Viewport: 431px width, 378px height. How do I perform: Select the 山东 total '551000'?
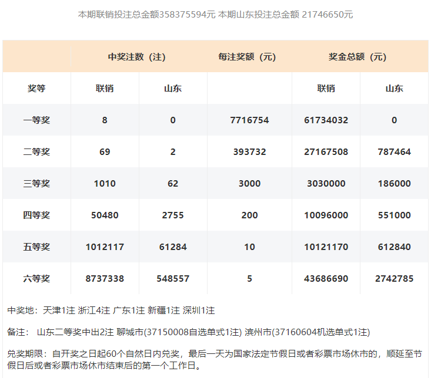(394, 215)
